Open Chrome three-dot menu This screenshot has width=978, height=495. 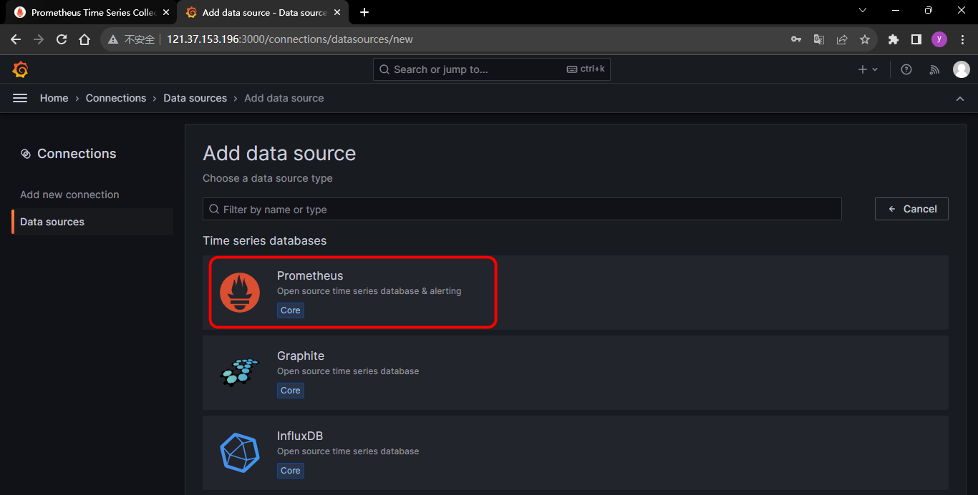click(962, 39)
